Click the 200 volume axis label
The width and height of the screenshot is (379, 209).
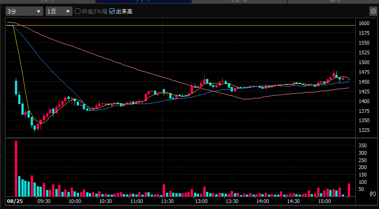[x=363, y=167]
